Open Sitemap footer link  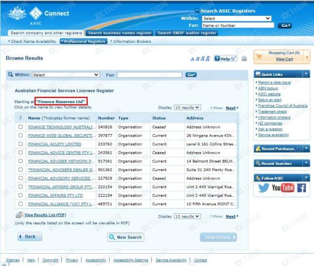[x=13, y=260]
